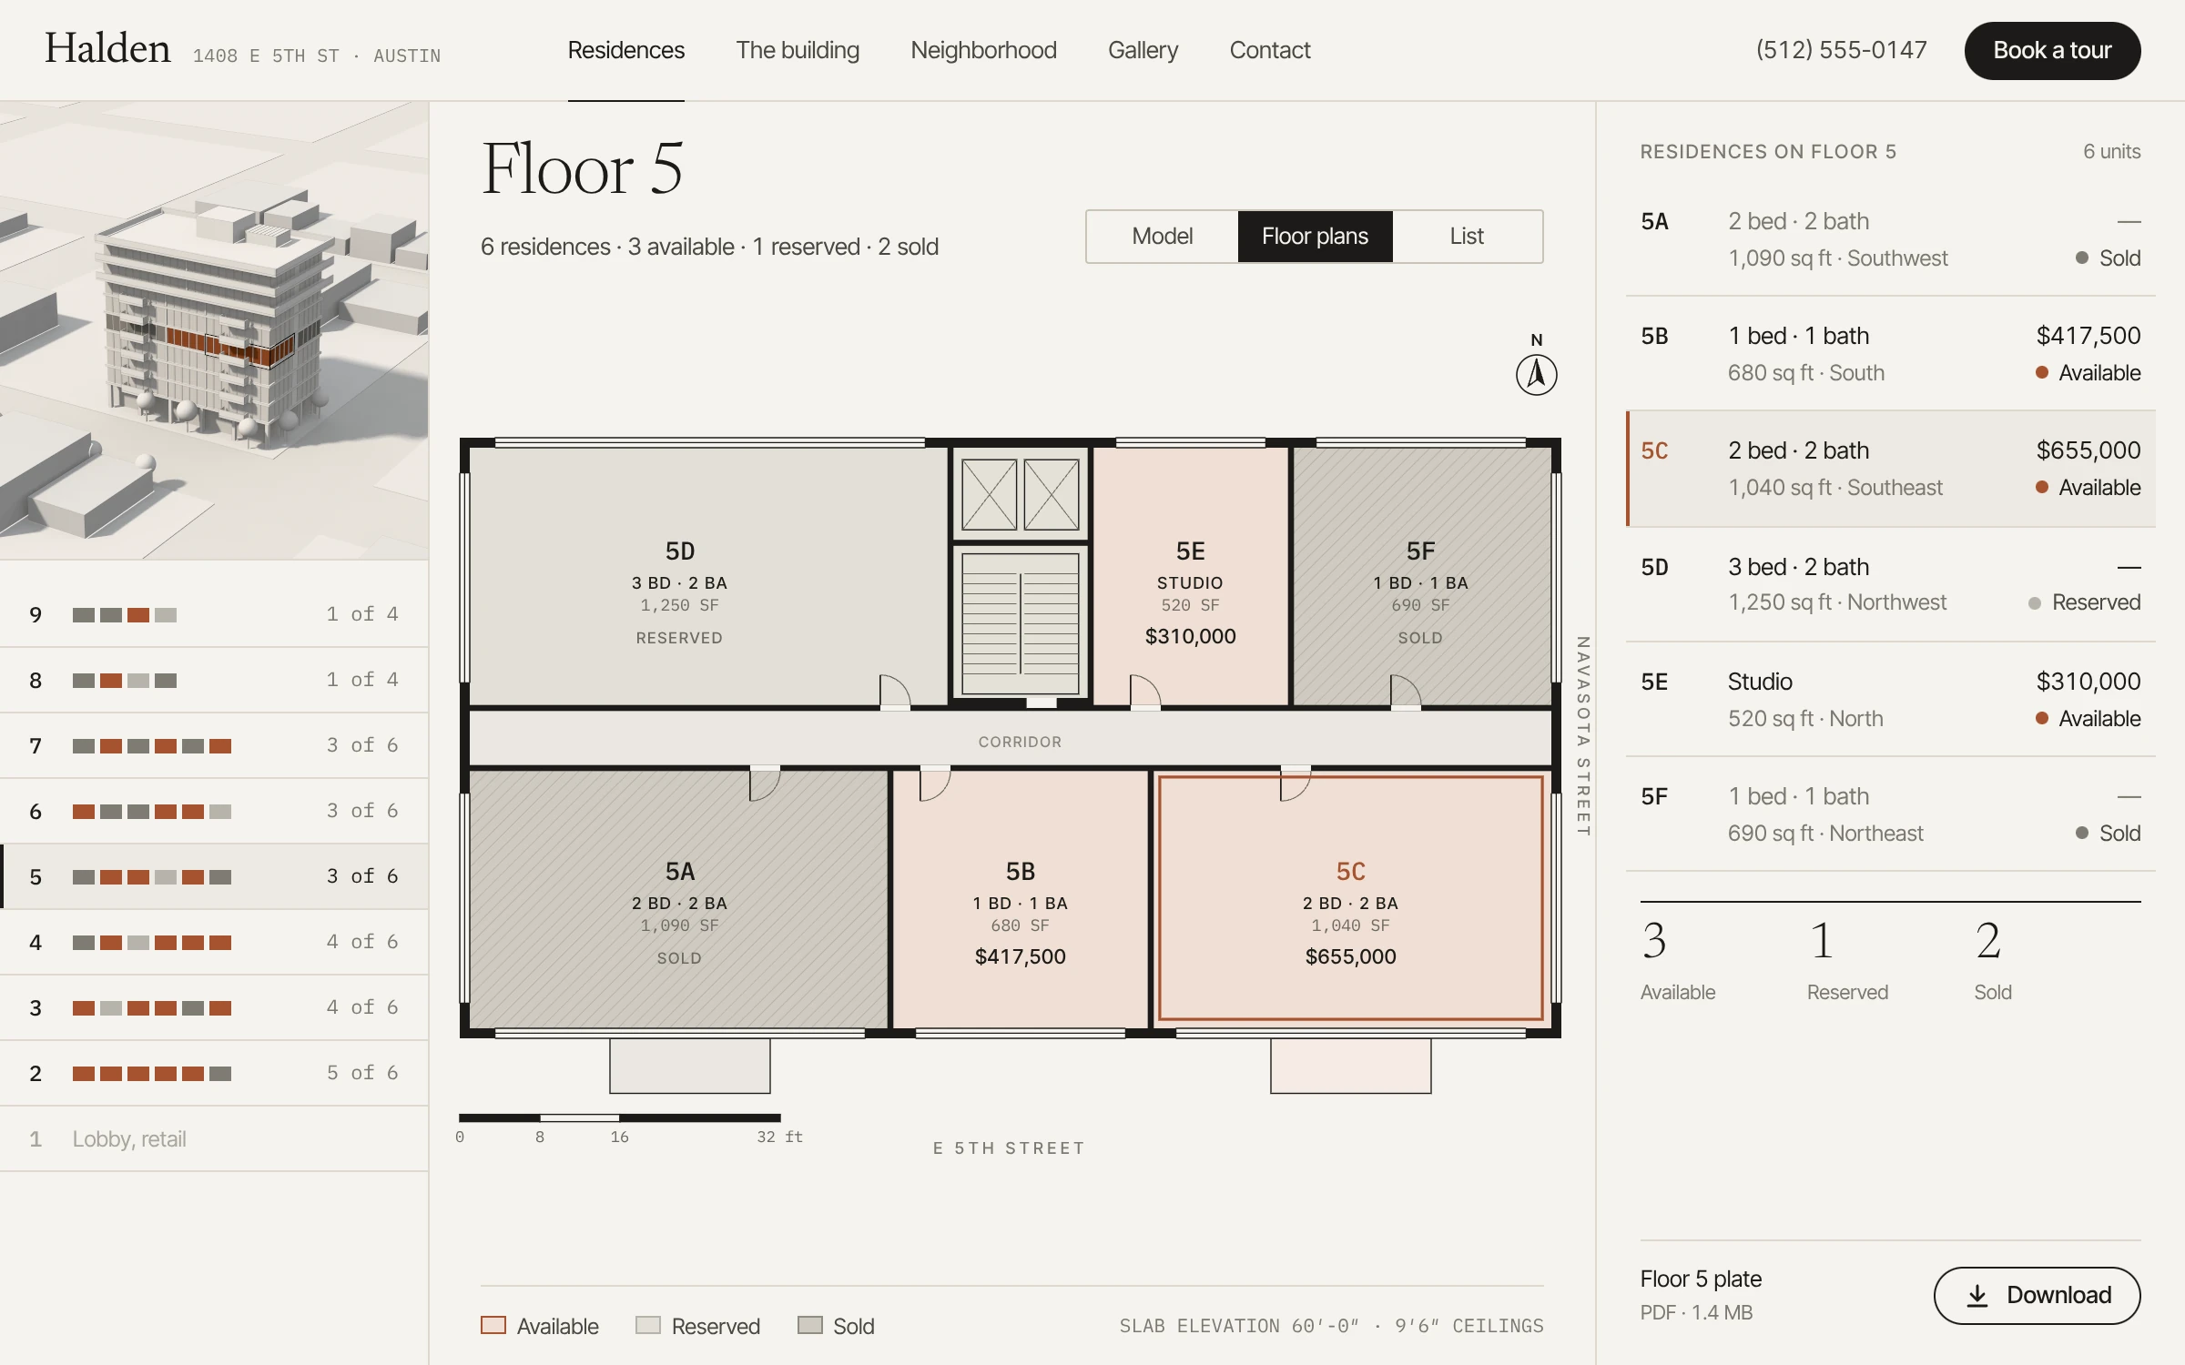Click the Available legend swatch
The width and height of the screenshot is (2185, 1365).
[x=493, y=1325]
